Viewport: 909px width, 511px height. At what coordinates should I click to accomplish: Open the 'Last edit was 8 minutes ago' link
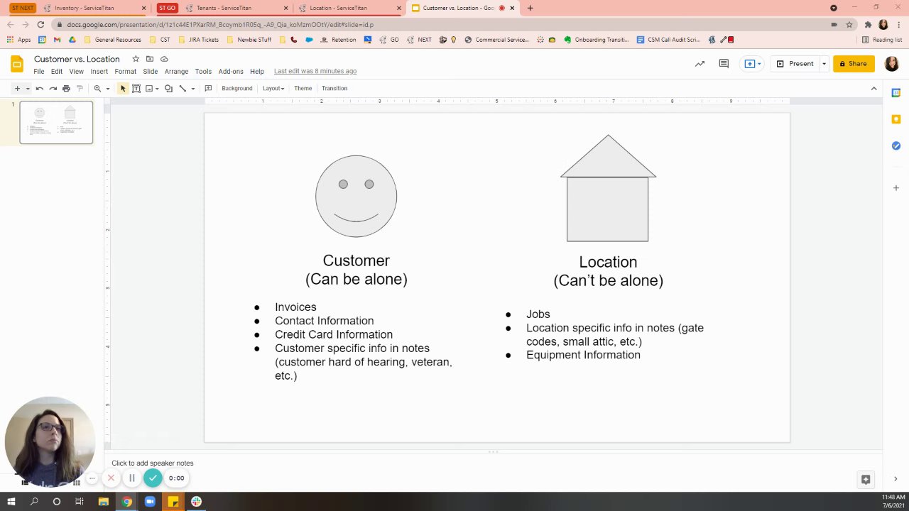click(315, 72)
